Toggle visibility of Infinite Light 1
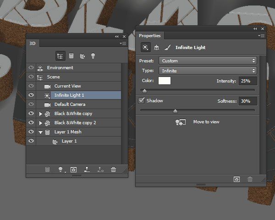Screen dimensions: 275x220 [x=31, y=95]
